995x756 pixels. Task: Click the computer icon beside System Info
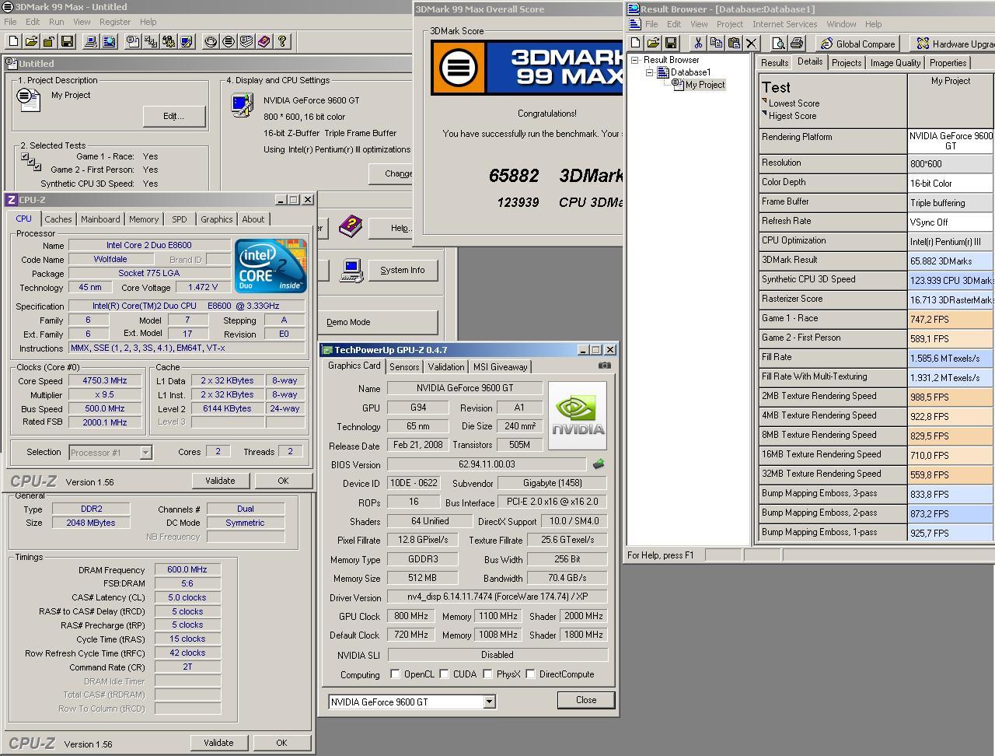[x=351, y=270]
